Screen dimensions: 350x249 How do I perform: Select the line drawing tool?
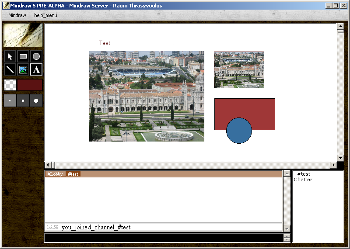[x=10, y=69]
